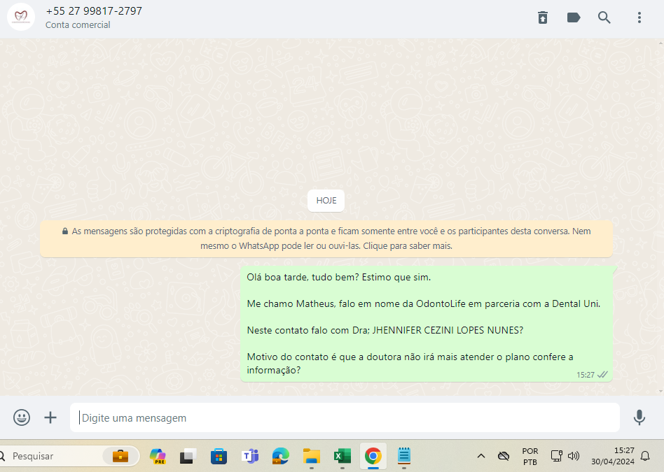Click the archive chat icon in header

[x=542, y=17]
